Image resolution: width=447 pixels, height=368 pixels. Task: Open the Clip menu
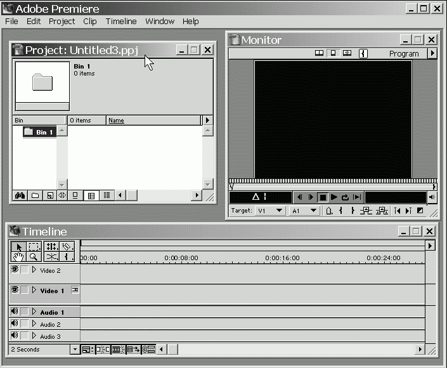click(90, 21)
